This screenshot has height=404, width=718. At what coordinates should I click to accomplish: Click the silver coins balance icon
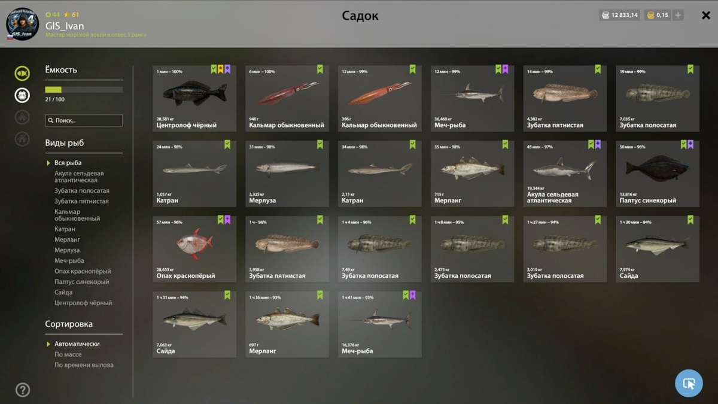(606, 15)
